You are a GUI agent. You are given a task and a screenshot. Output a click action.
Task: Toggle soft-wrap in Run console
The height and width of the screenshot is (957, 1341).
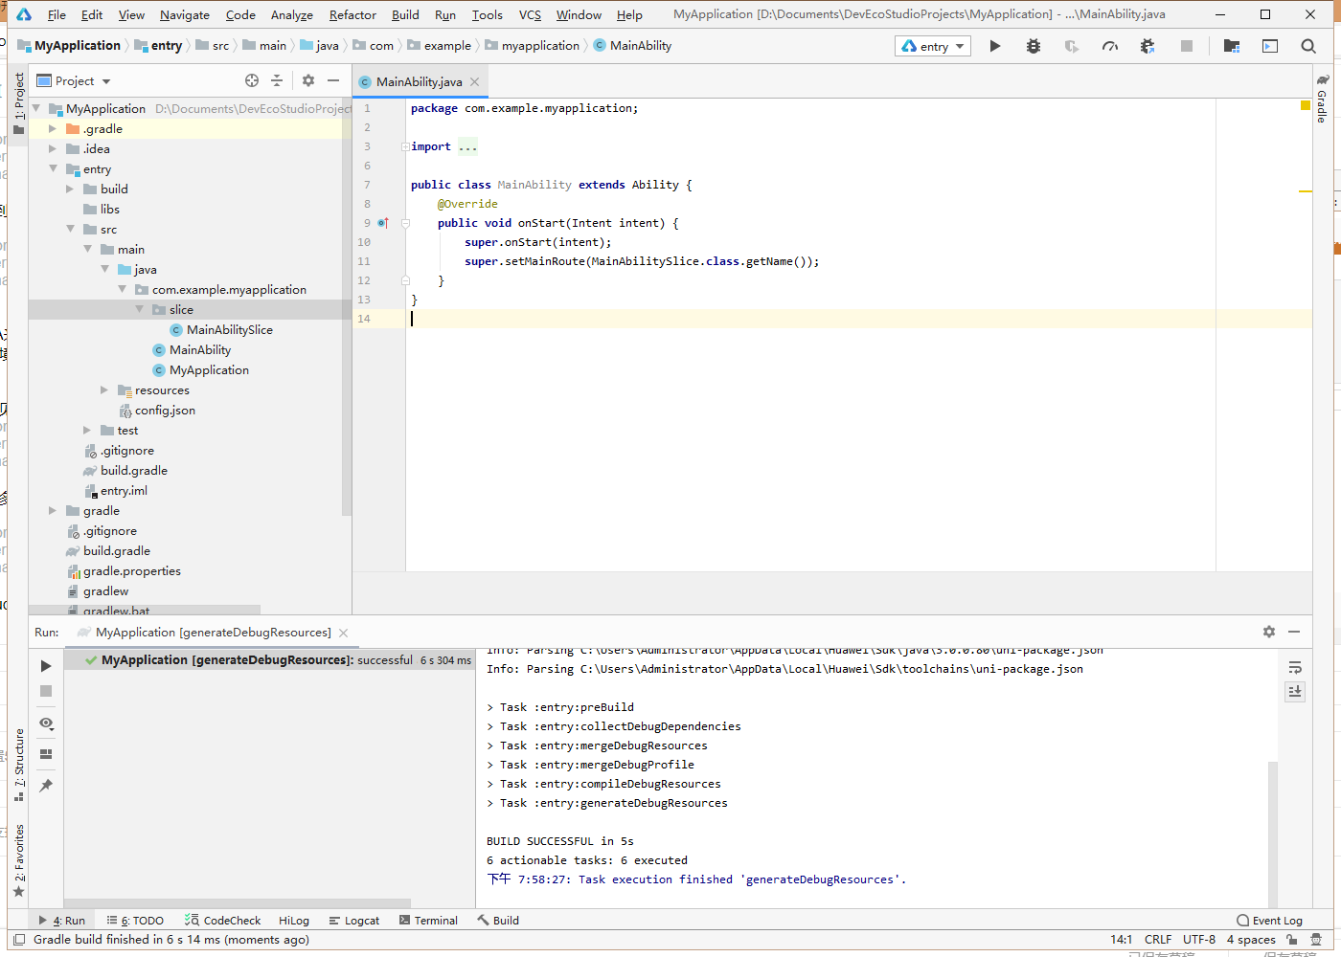(x=1295, y=667)
